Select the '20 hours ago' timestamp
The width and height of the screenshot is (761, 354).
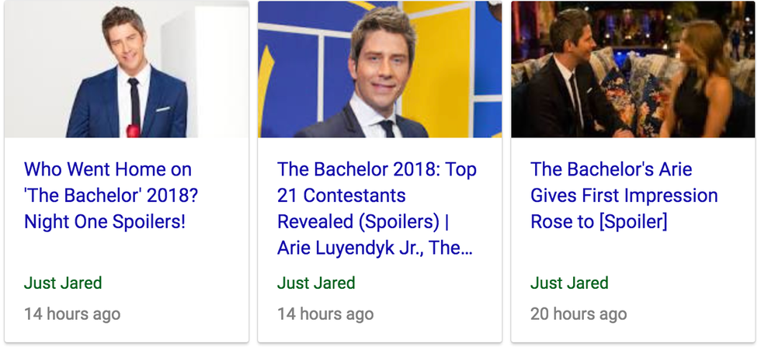(x=579, y=314)
